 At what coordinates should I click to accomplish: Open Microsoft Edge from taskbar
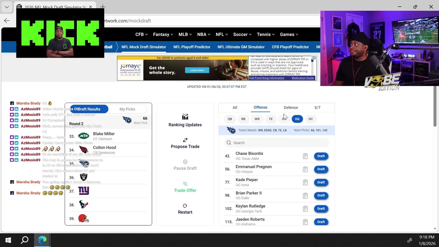click(42, 240)
